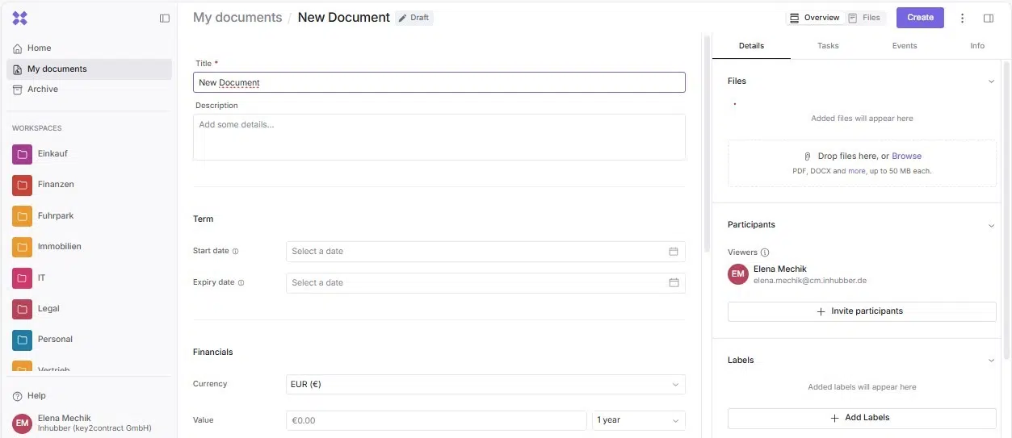
Task: Collapse the Participants section chevron
Action: (x=991, y=226)
